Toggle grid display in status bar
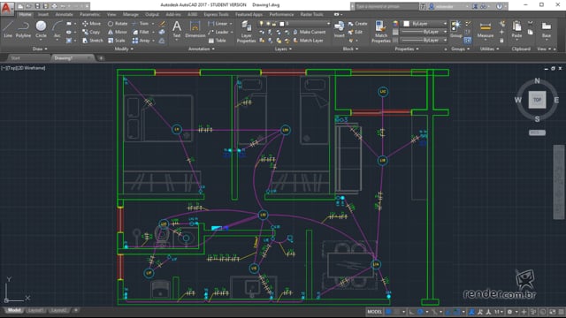Viewport: 566px width, 318px height. [x=388, y=312]
